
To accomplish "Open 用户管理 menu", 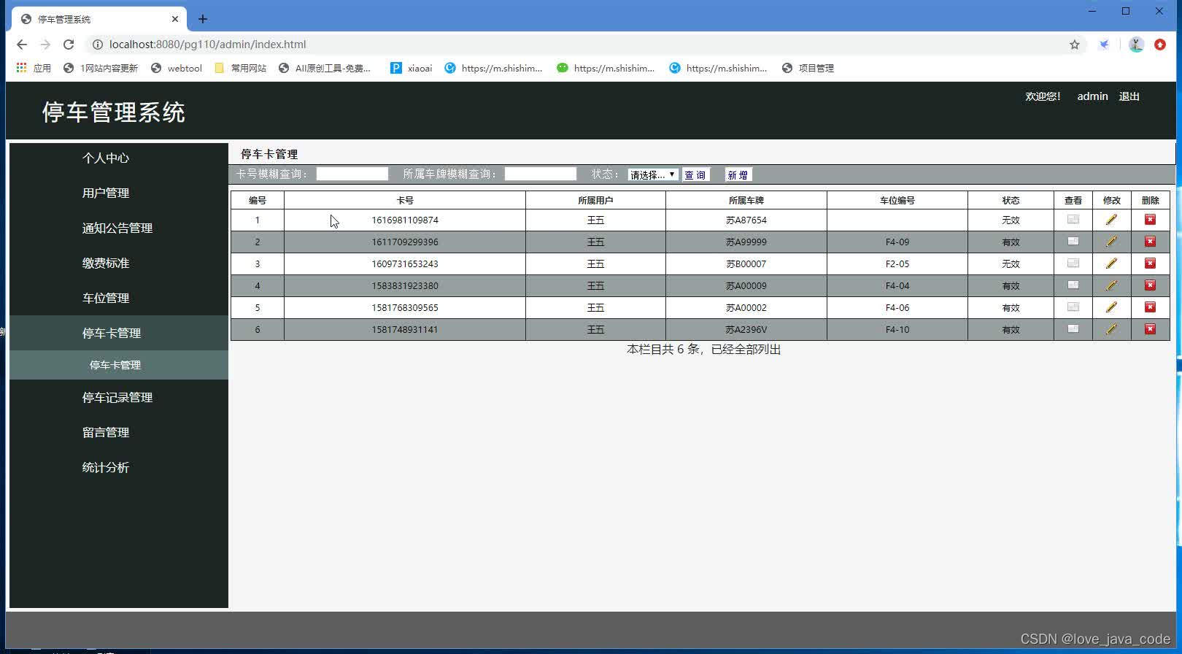I will pos(106,193).
